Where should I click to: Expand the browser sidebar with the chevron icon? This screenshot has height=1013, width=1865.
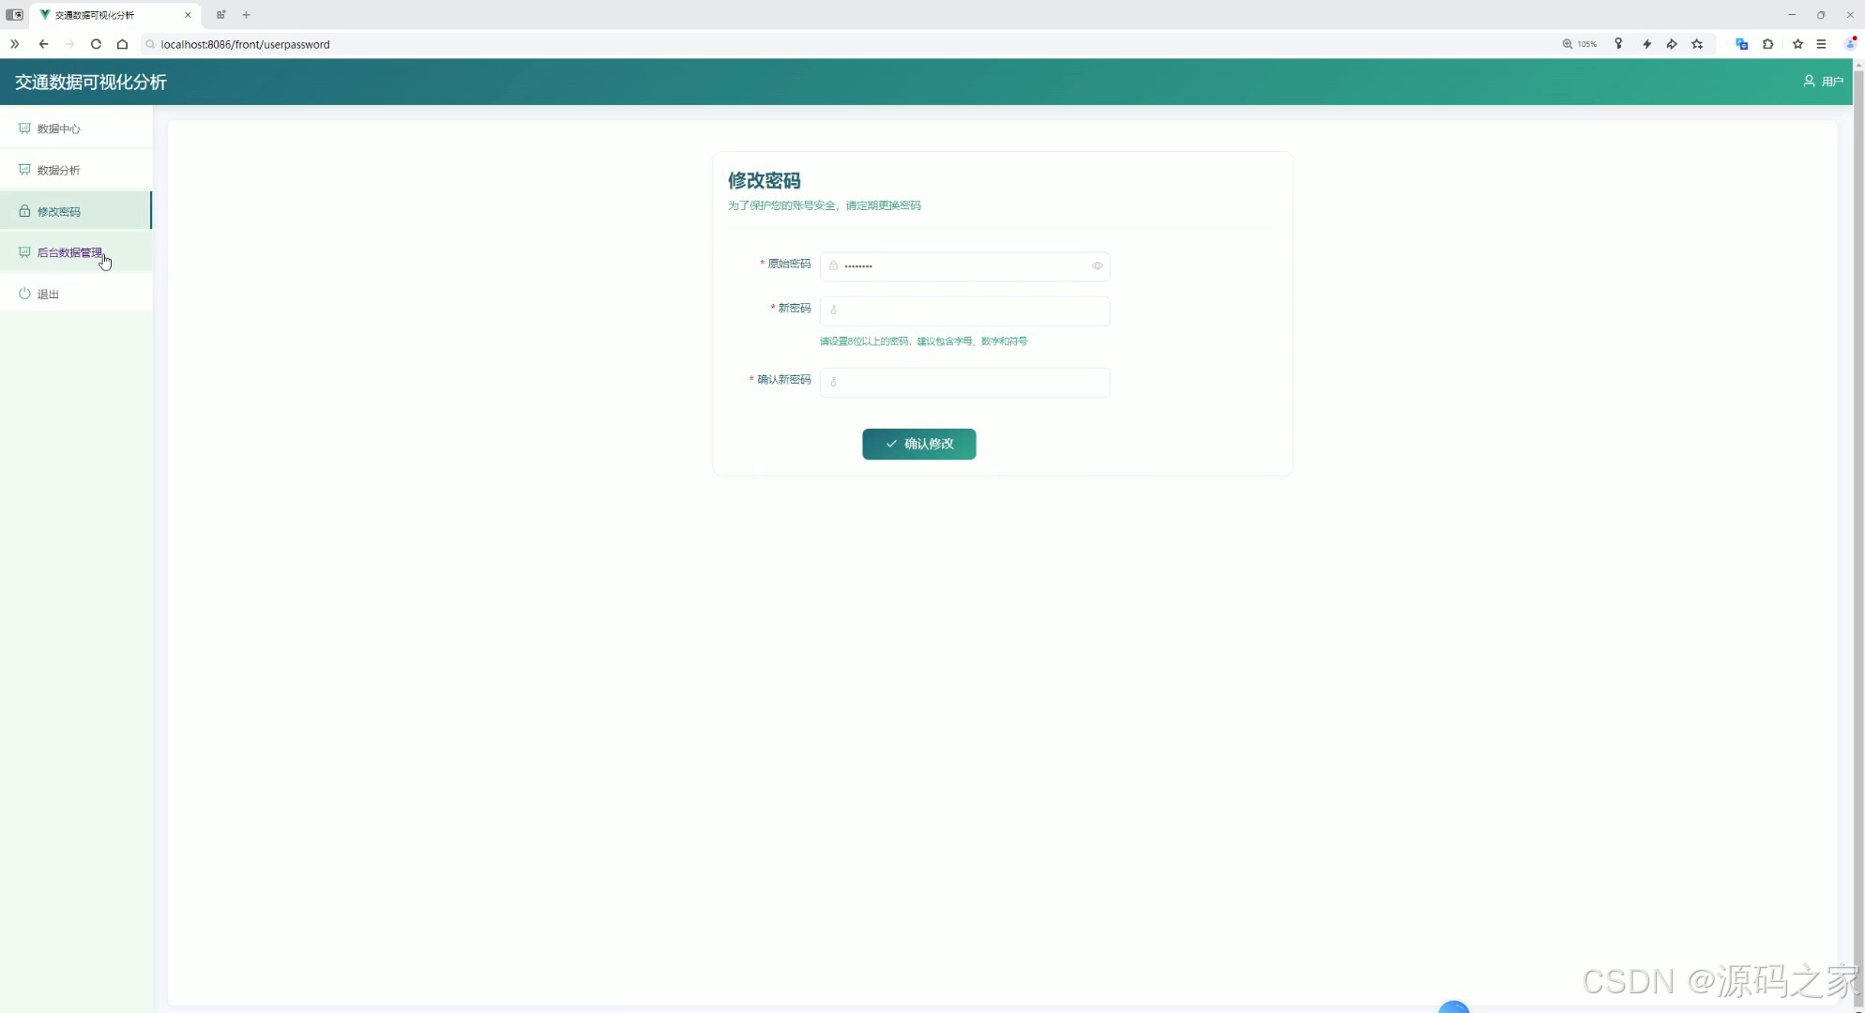point(14,44)
